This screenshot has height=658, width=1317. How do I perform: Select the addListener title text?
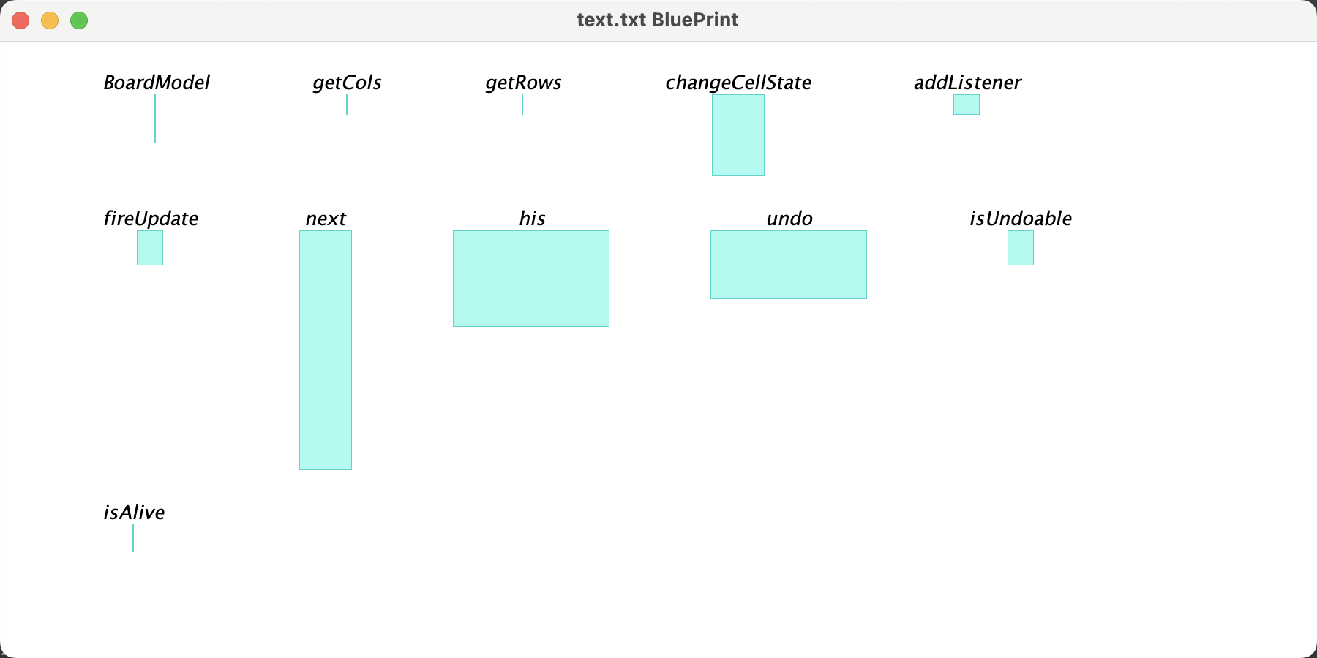coord(967,83)
